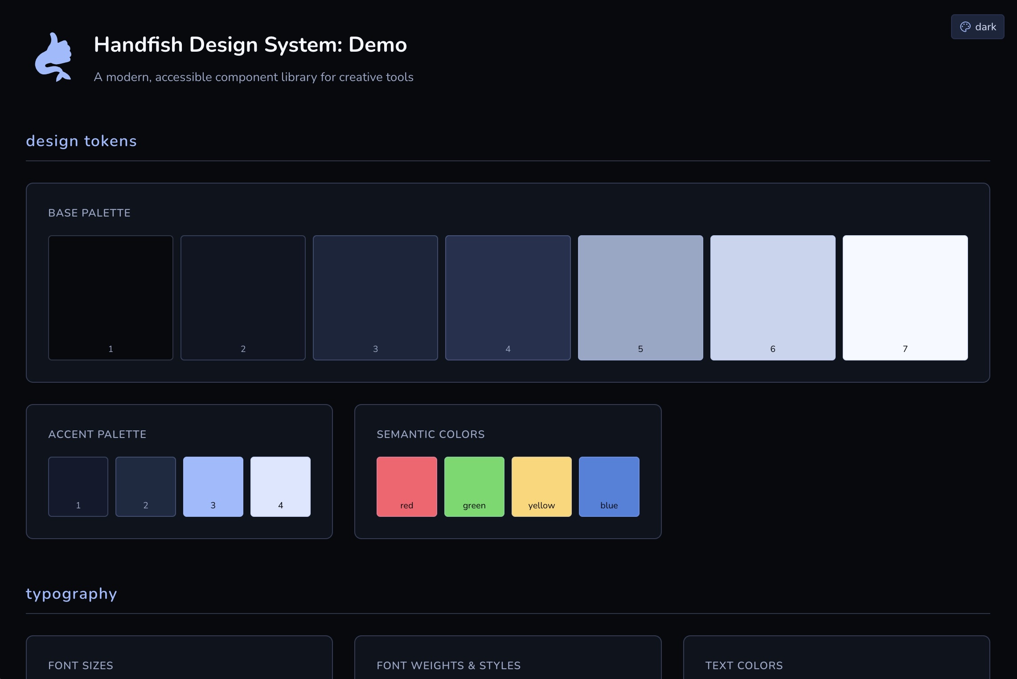This screenshot has height=679, width=1017.
Task: Select base palette swatch 2
Action: pyautogui.click(x=243, y=298)
